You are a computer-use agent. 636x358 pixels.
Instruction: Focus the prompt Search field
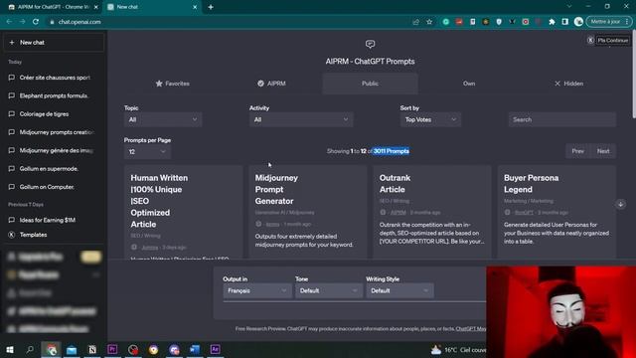pos(562,119)
